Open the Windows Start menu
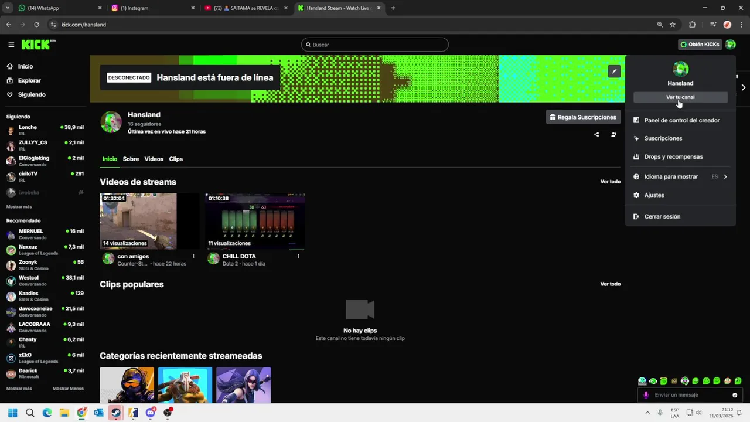The height and width of the screenshot is (422, 750). [x=13, y=413]
